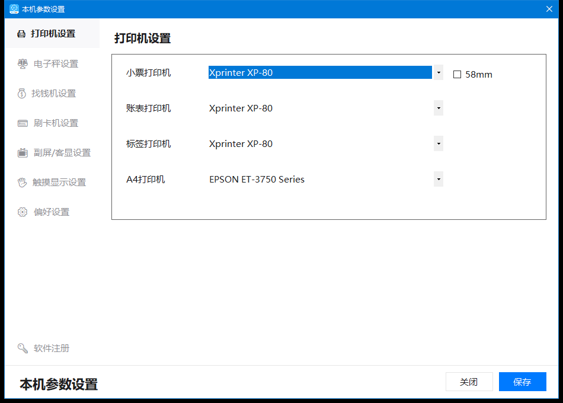Click the 本机参数设置 footer title
The image size is (563, 403).
tap(59, 384)
